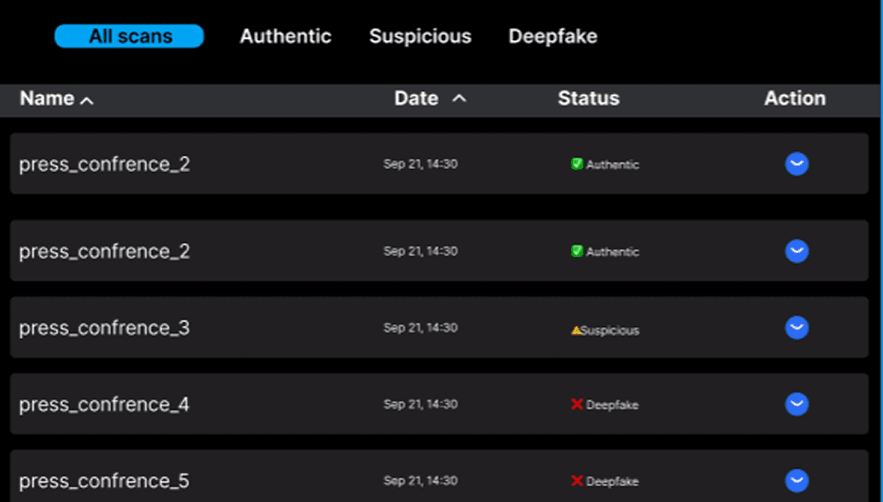
Task: Click the red X icon on press_confrence_4 row
Action: coord(577,404)
